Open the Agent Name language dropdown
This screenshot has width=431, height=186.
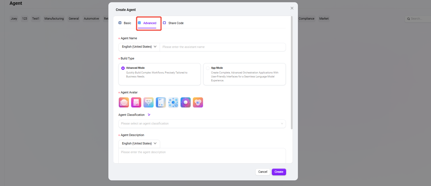[139, 47]
